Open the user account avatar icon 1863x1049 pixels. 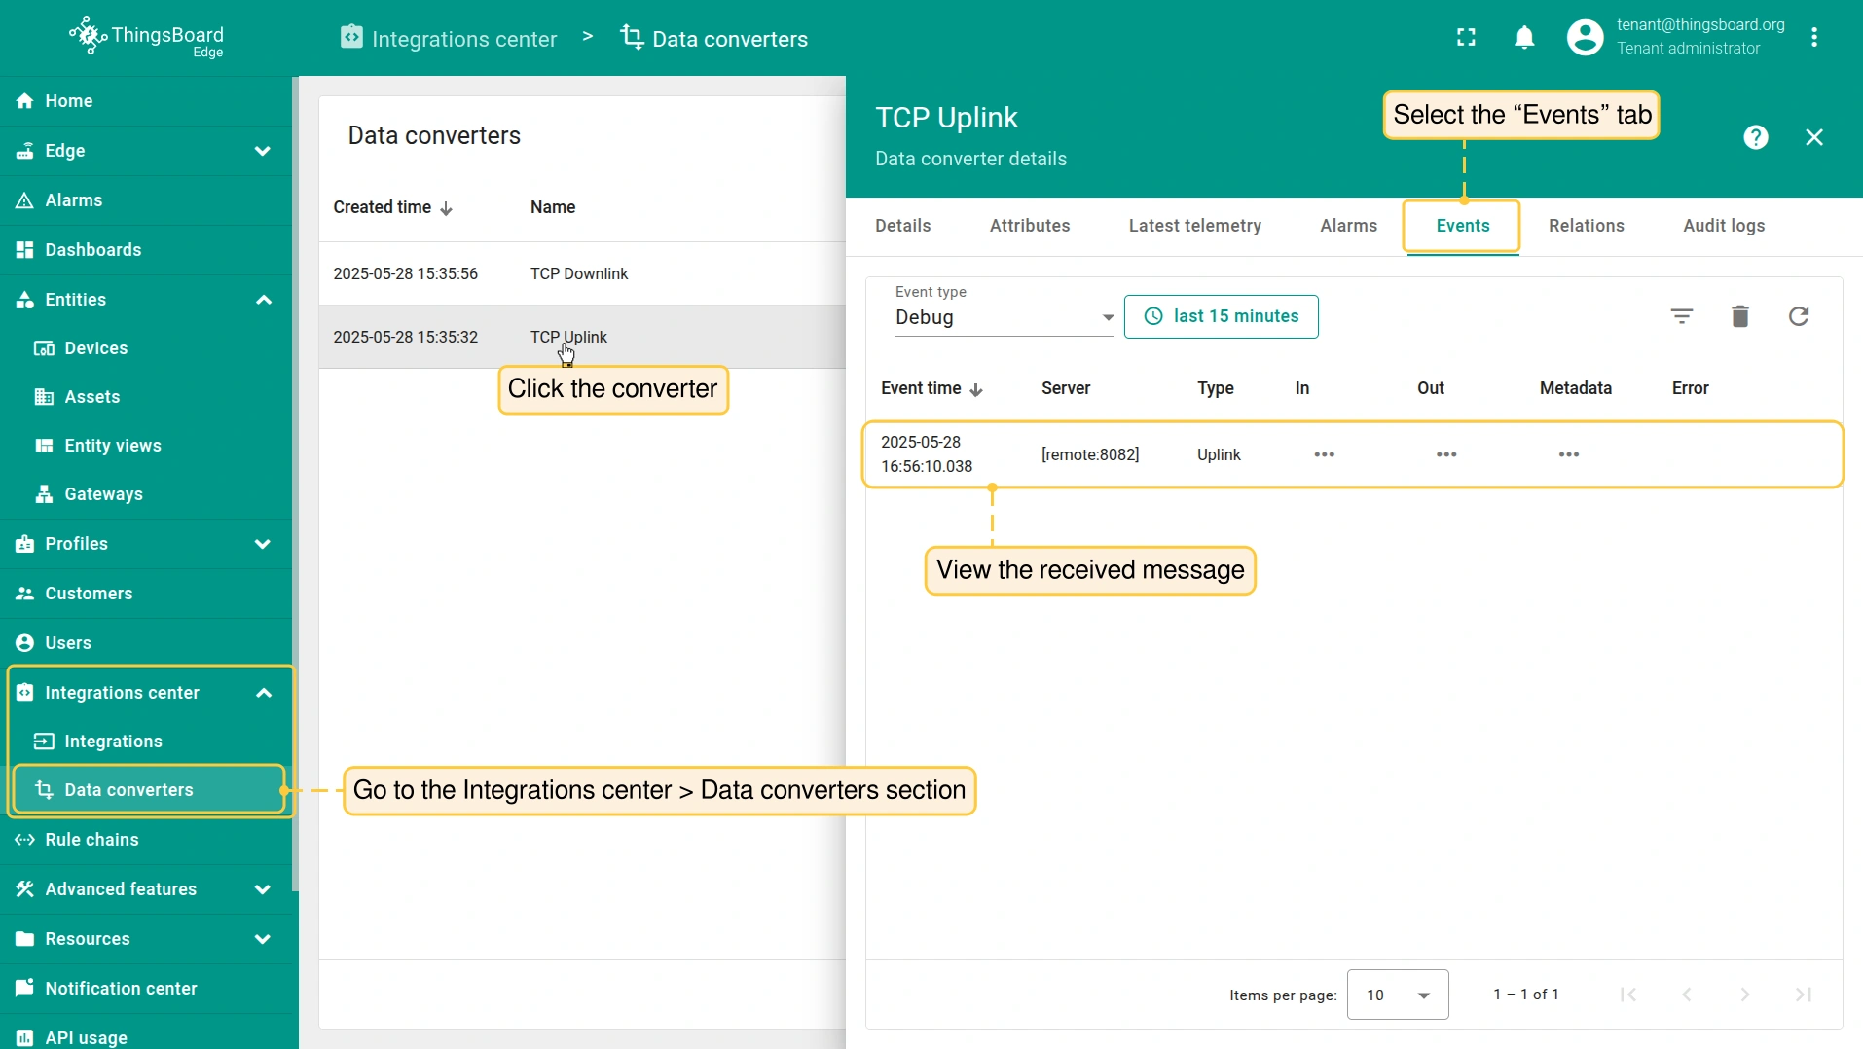point(1585,38)
